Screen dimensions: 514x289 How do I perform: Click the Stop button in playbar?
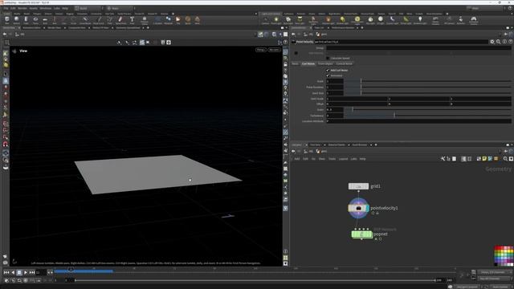[x=19, y=272]
